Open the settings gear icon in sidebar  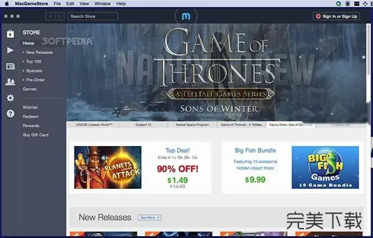10,98
